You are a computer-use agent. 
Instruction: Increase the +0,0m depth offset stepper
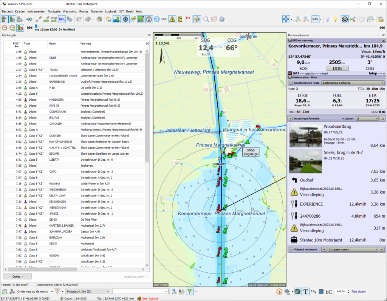(x=348, y=290)
